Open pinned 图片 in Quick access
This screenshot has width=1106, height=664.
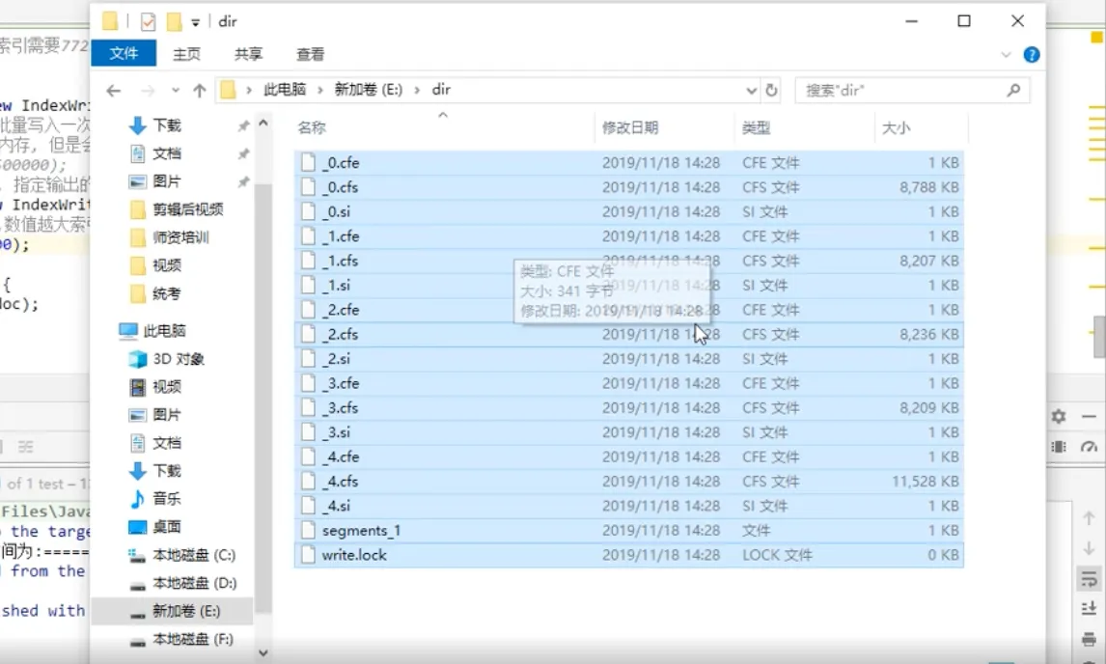coord(167,182)
